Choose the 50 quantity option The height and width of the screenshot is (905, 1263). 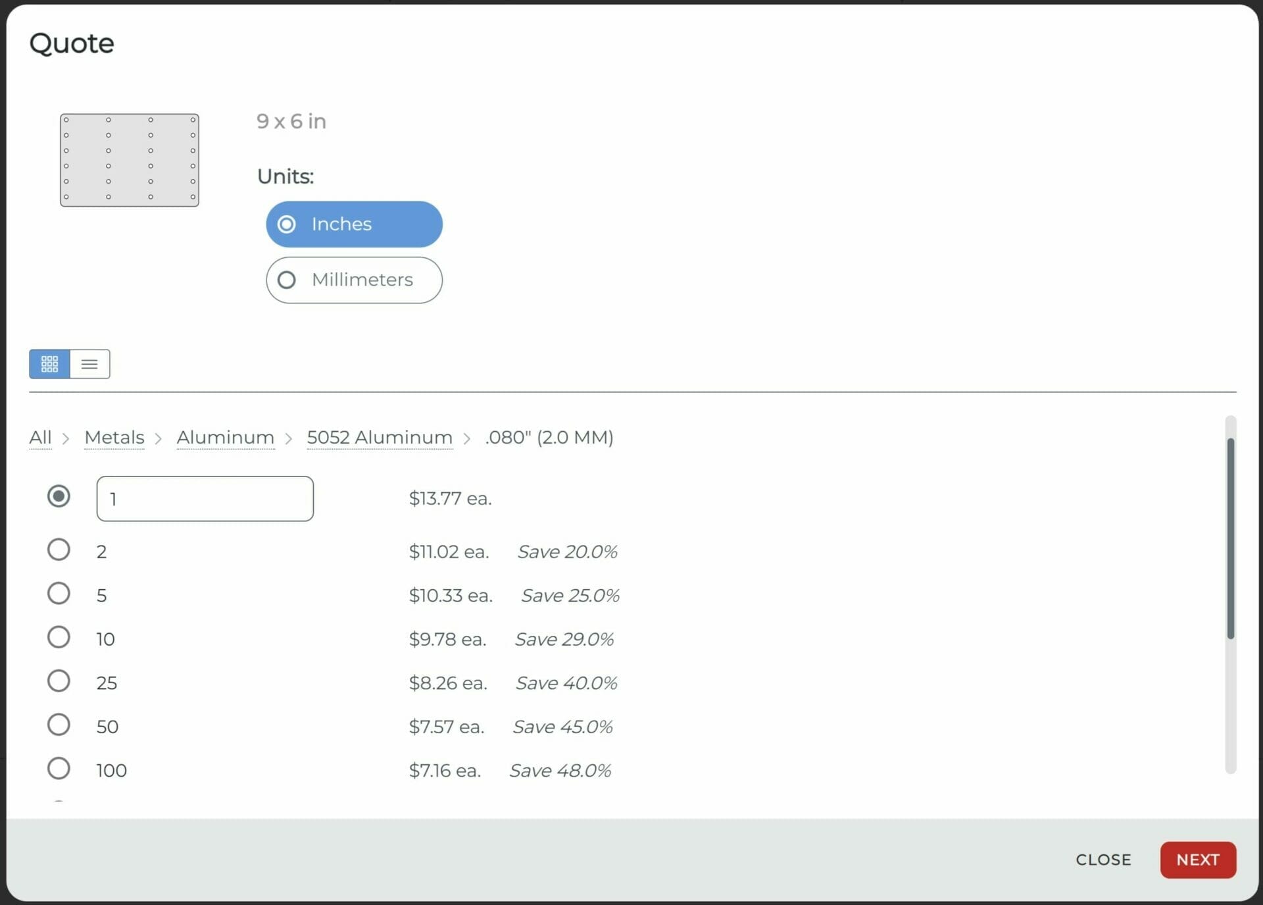[59, 725]
